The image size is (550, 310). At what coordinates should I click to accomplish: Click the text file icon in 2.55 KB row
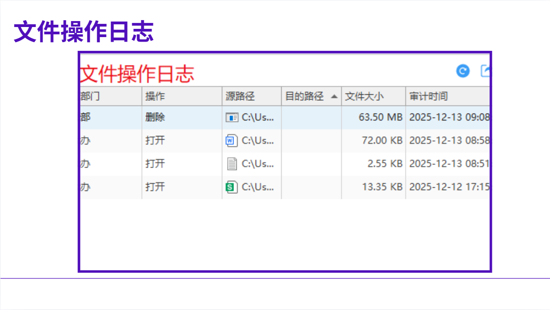(232, 164)
